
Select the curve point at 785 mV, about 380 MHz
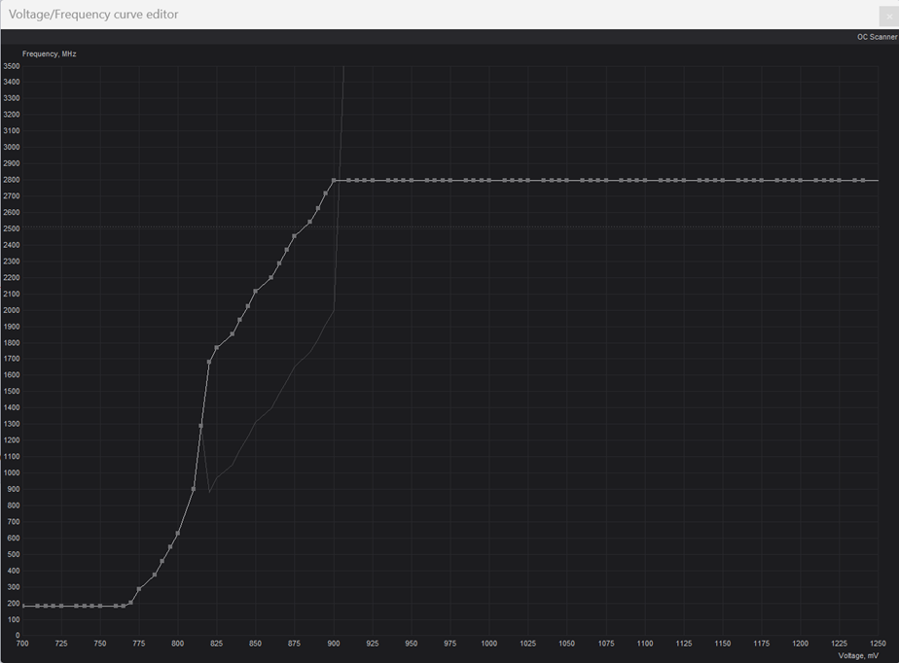[155, 575]
